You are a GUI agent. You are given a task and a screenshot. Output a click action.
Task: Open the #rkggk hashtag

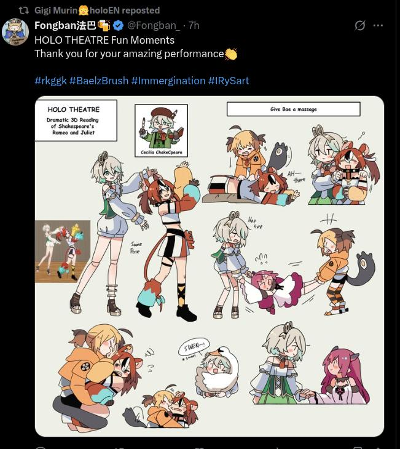coord(50,81)
